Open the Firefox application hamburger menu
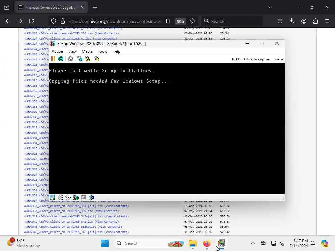Screen dimensions: 335x251 [327, 21]
